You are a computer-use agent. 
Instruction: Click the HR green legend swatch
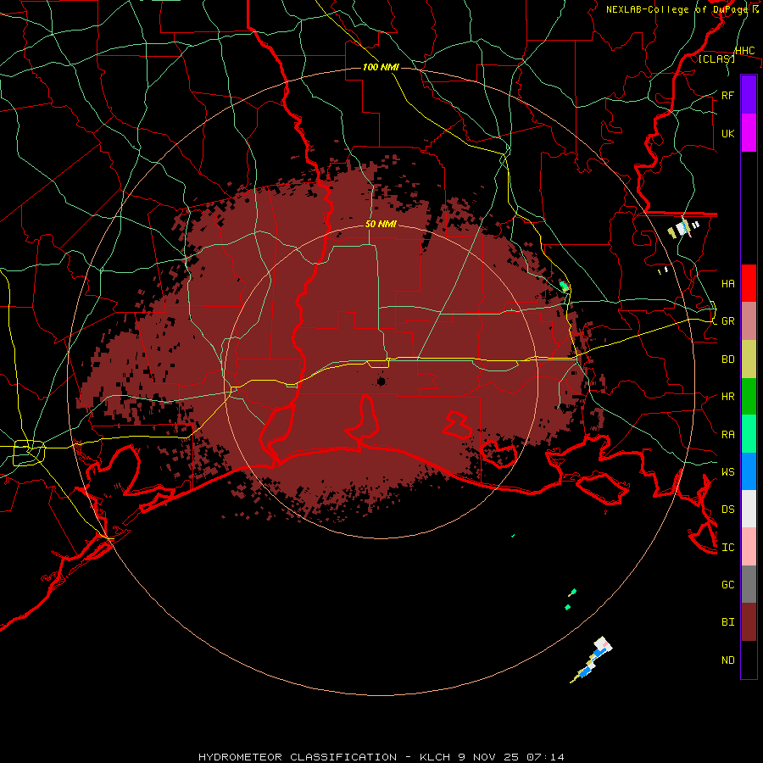(x=749, y=396)
